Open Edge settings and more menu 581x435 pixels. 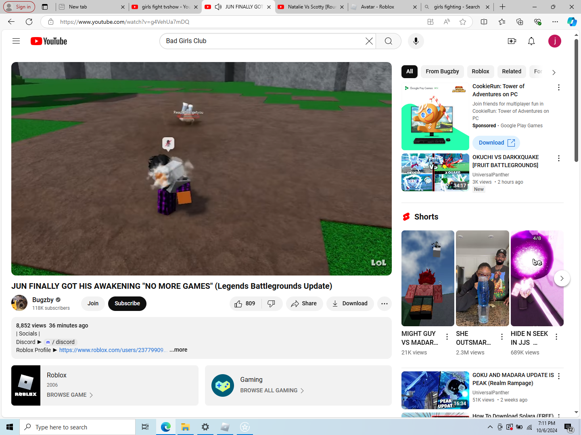[x=555, y=22]
